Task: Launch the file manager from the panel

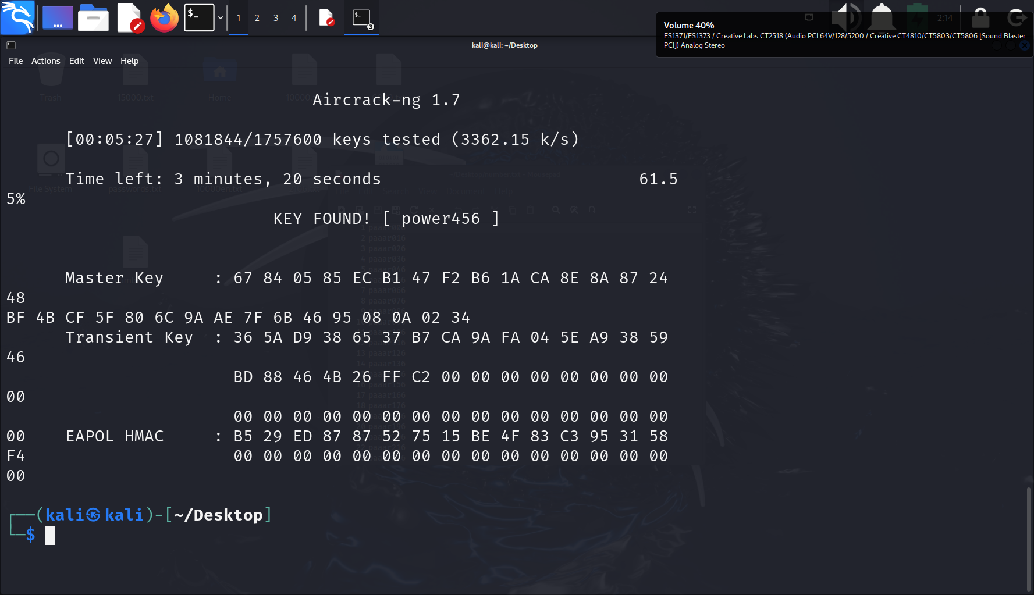Action: coord(93,17)
